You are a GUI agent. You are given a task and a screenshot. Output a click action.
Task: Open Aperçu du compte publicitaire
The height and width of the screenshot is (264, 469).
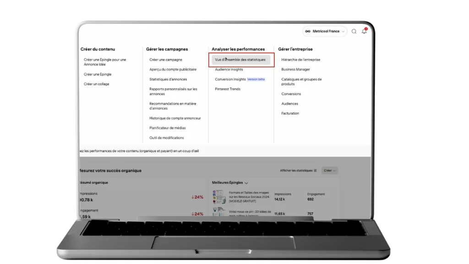pyautogui.click(x=173, y=70)
